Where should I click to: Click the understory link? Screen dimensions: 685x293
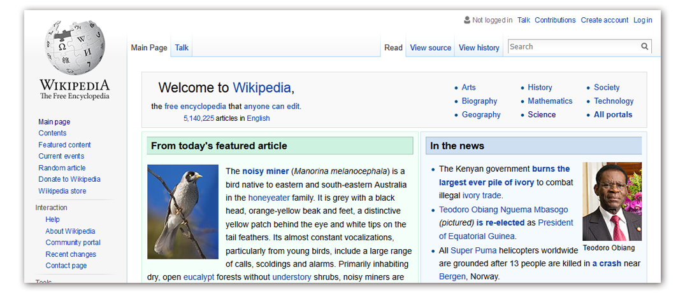click(x=292, y=277)
